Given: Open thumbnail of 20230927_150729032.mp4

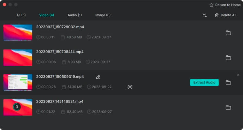Looking at the screenshot, I should 18,33.
